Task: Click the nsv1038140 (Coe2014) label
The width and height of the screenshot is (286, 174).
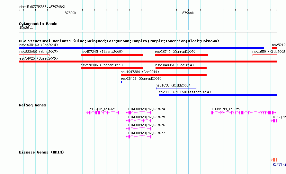Action: (39, 45)
